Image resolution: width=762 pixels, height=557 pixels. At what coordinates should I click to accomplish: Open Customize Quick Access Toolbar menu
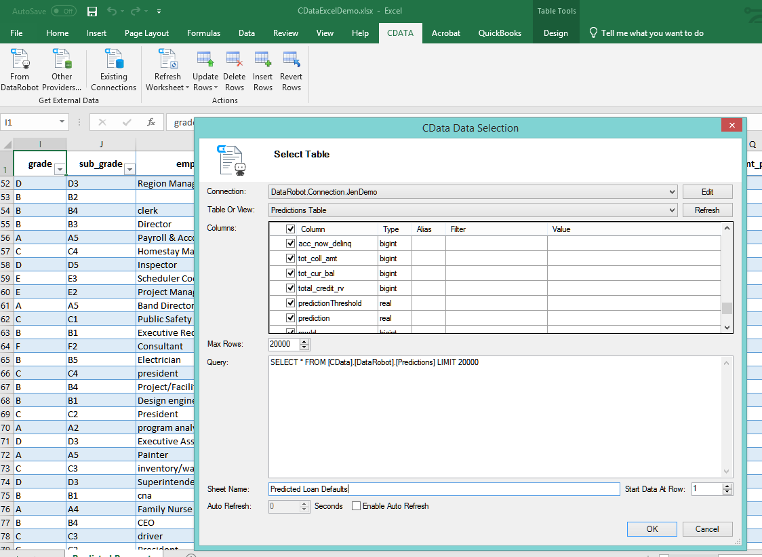[x=159, y=11]
